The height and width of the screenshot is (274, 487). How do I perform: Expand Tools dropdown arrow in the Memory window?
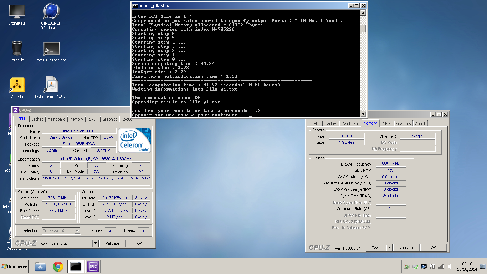(x=389, y=248)
